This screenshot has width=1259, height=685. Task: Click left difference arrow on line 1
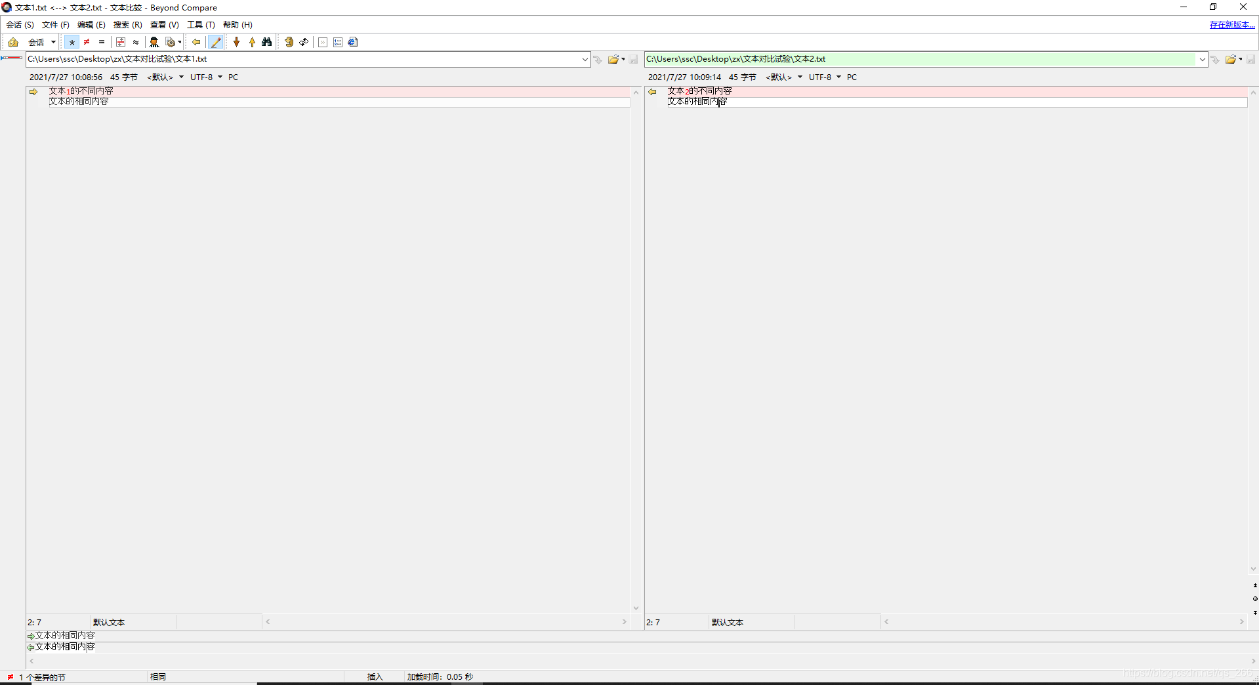click(33, 92)
